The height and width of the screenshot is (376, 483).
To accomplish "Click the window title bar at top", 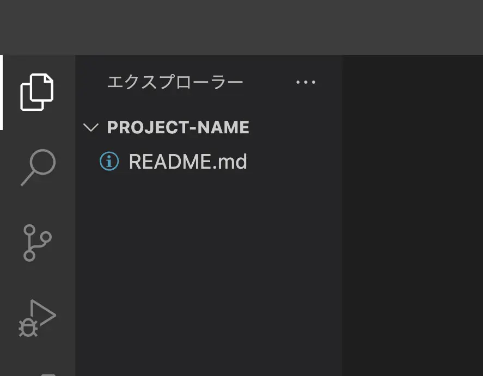I will click(x=241, y=27).
